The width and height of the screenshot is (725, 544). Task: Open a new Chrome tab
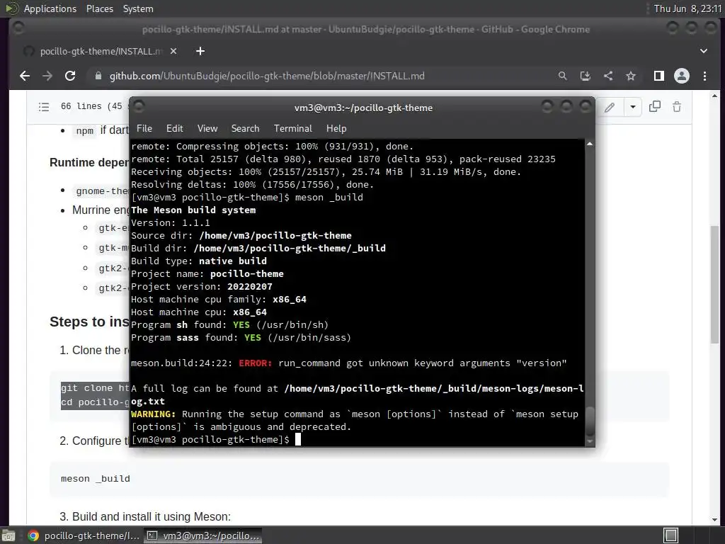click(200, 51)
